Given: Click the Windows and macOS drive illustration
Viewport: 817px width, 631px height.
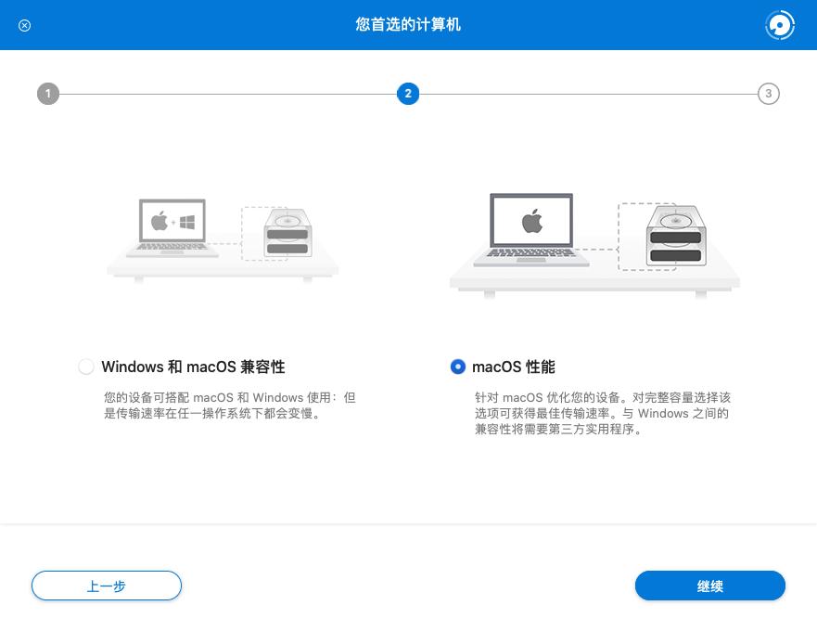Looking at the screenshot, I should coord(223,237).
